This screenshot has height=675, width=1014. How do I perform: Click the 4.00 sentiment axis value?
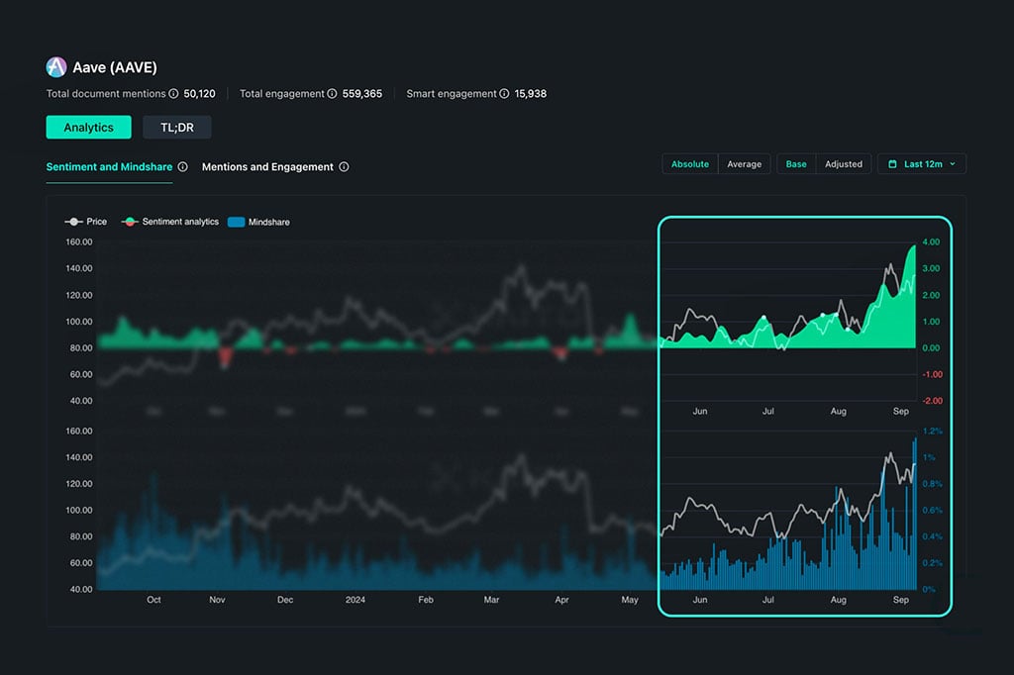tap(931, 241)
